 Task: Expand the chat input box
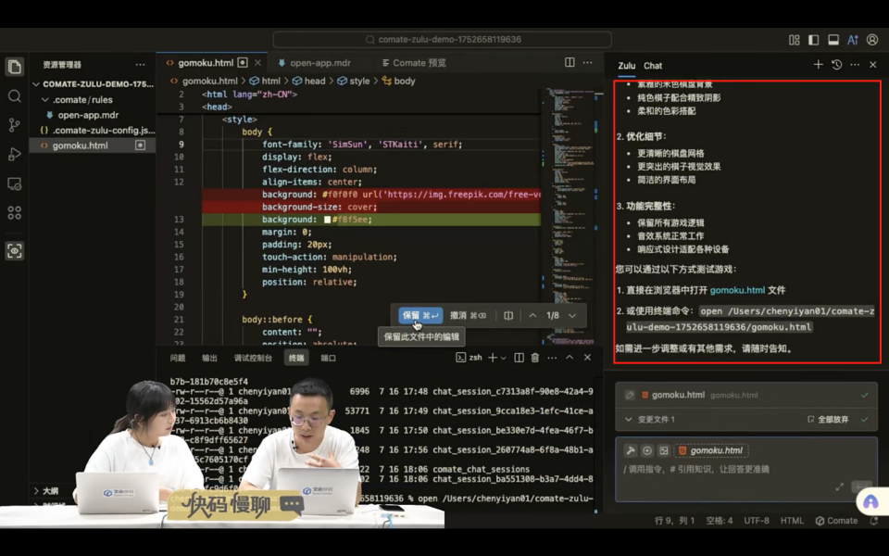point(840,486)
